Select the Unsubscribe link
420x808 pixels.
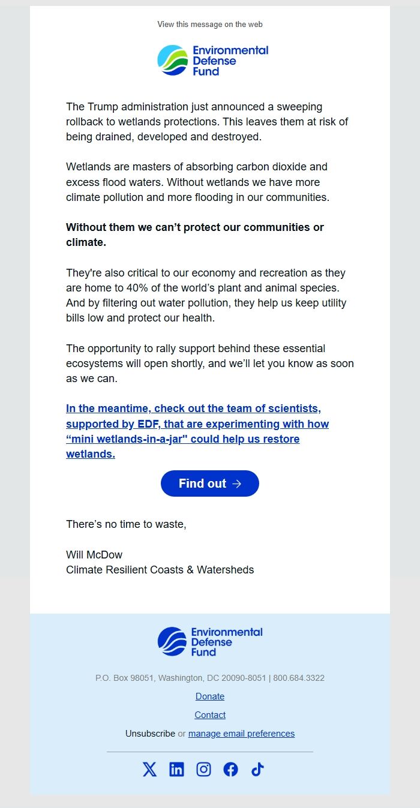tap(150, 733)
